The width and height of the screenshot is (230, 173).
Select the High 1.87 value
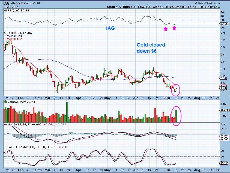tap(130, 7)
